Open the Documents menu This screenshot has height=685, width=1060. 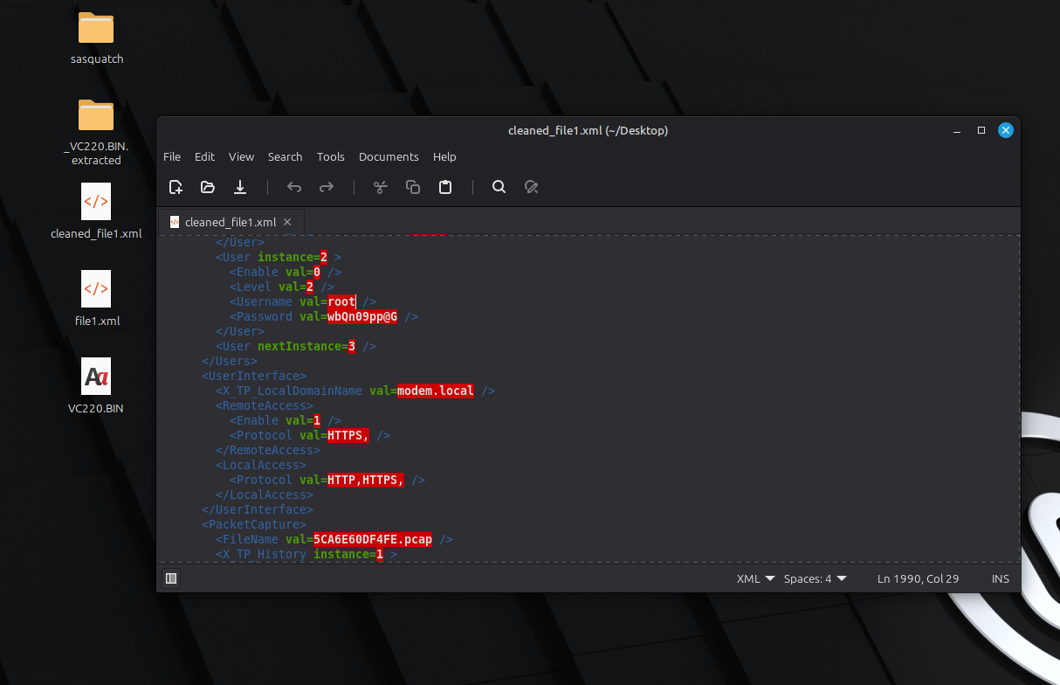(x=389, y=156)
